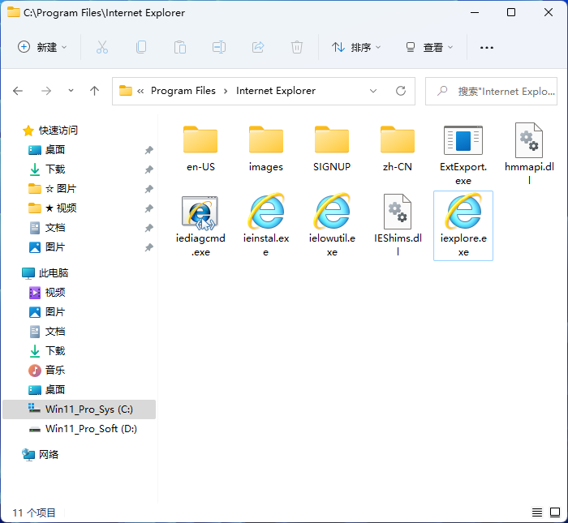Switch to large icons view in status bar

555,512
